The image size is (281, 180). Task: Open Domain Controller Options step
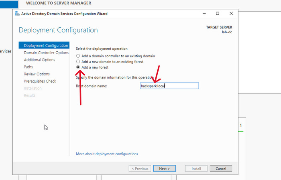coord(46,53)
